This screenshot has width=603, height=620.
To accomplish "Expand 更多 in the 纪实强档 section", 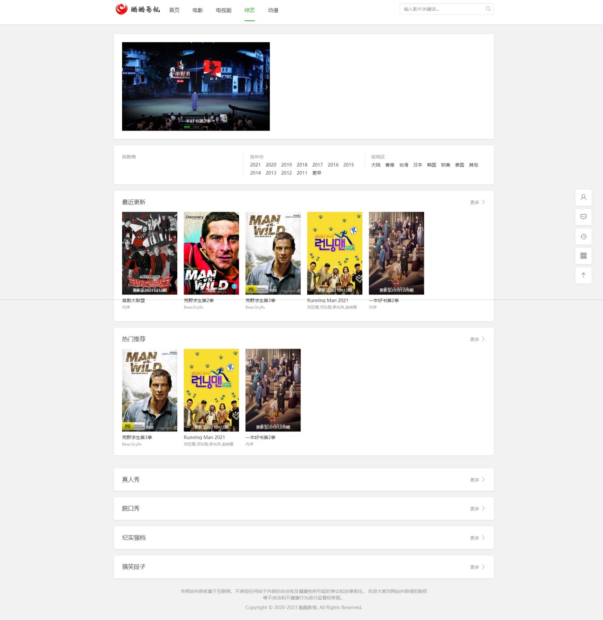I will tap(477, 538).
